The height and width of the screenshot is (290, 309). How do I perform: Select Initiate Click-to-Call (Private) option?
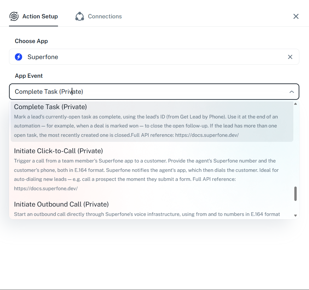click(x=152, y=169)
